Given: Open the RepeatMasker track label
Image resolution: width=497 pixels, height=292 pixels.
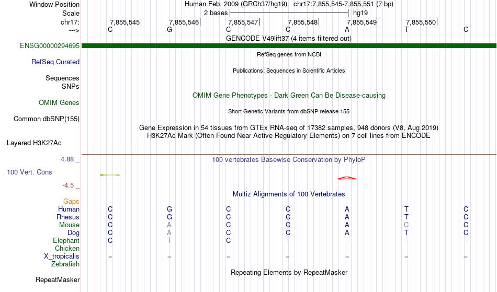Looking at the screenshot, I should [x=58, y=280].
